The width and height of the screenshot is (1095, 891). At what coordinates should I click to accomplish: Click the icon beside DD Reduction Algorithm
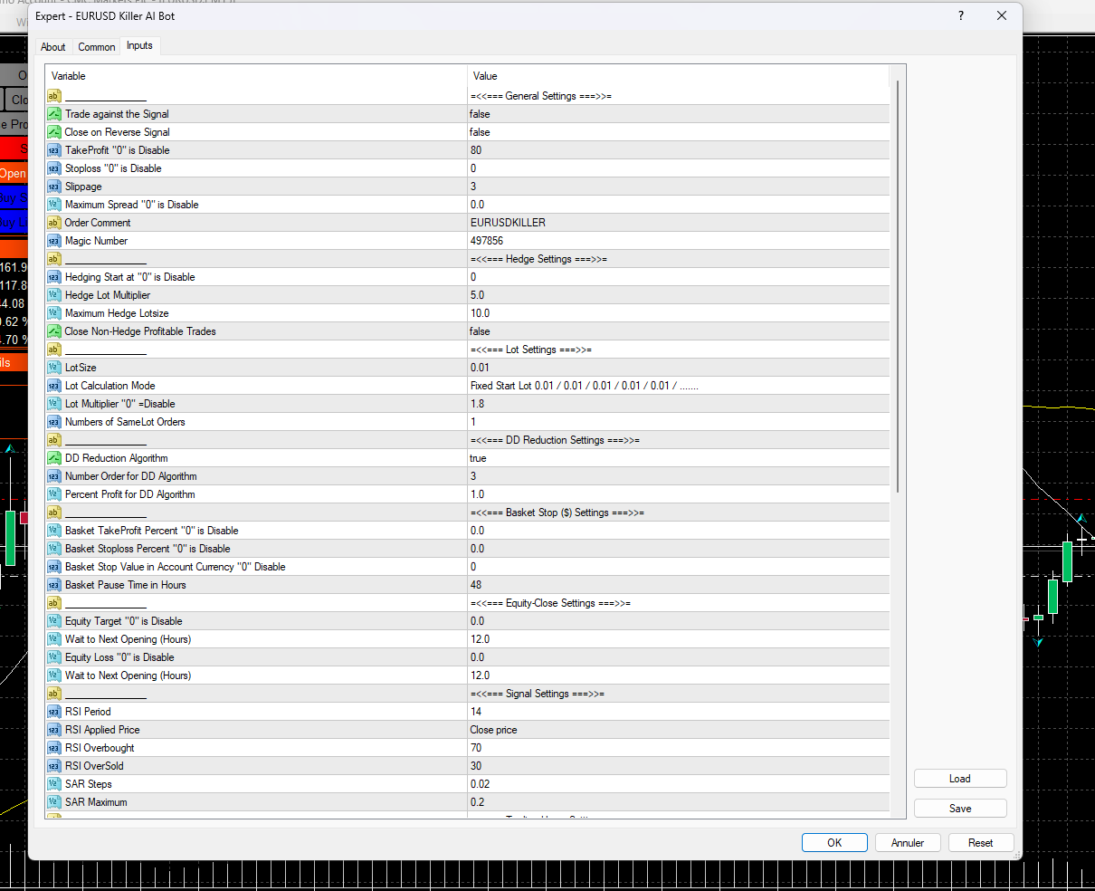tap(54, 458)
